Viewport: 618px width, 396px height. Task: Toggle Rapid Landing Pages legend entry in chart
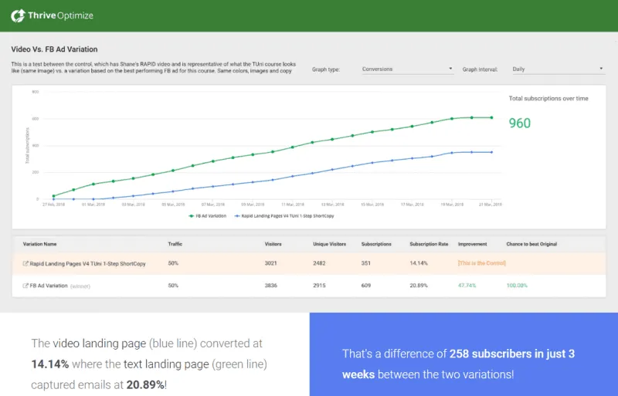284,216
